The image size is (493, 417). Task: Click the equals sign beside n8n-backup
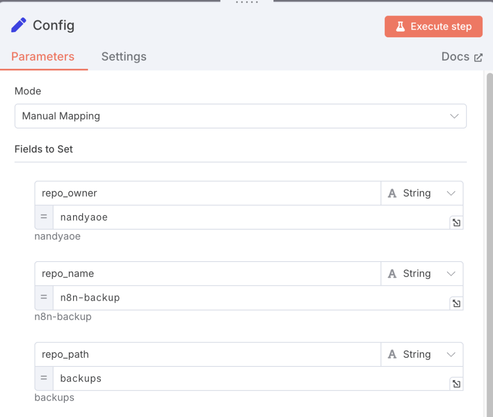(x=44, y=298)
